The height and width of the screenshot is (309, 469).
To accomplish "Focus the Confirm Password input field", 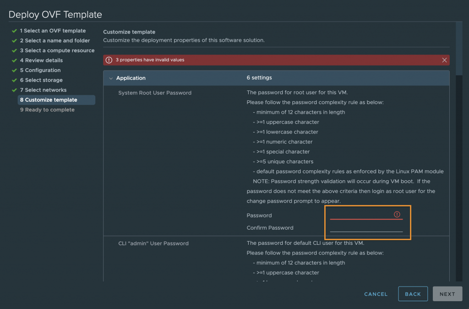I will pos(366,227).
